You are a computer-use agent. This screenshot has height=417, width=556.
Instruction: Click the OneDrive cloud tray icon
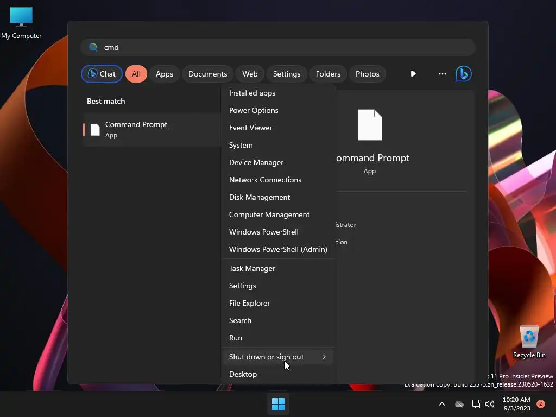click(x=459, y=404)
